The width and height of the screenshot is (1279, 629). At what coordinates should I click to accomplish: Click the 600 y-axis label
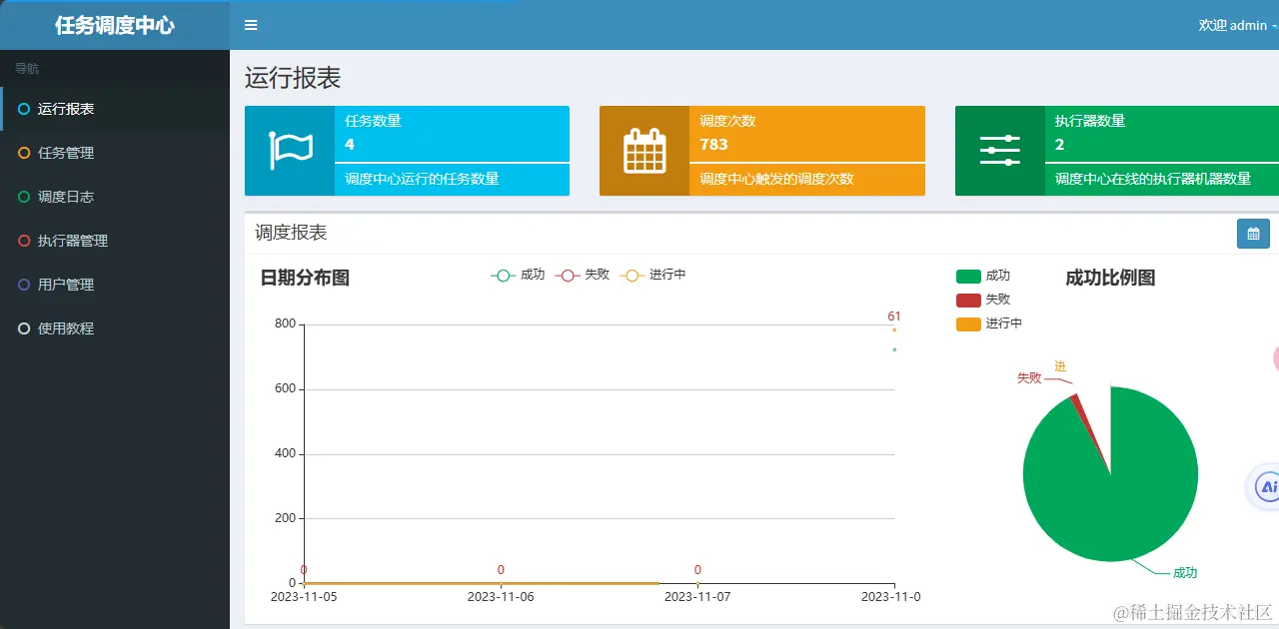[x=285, y=388]
